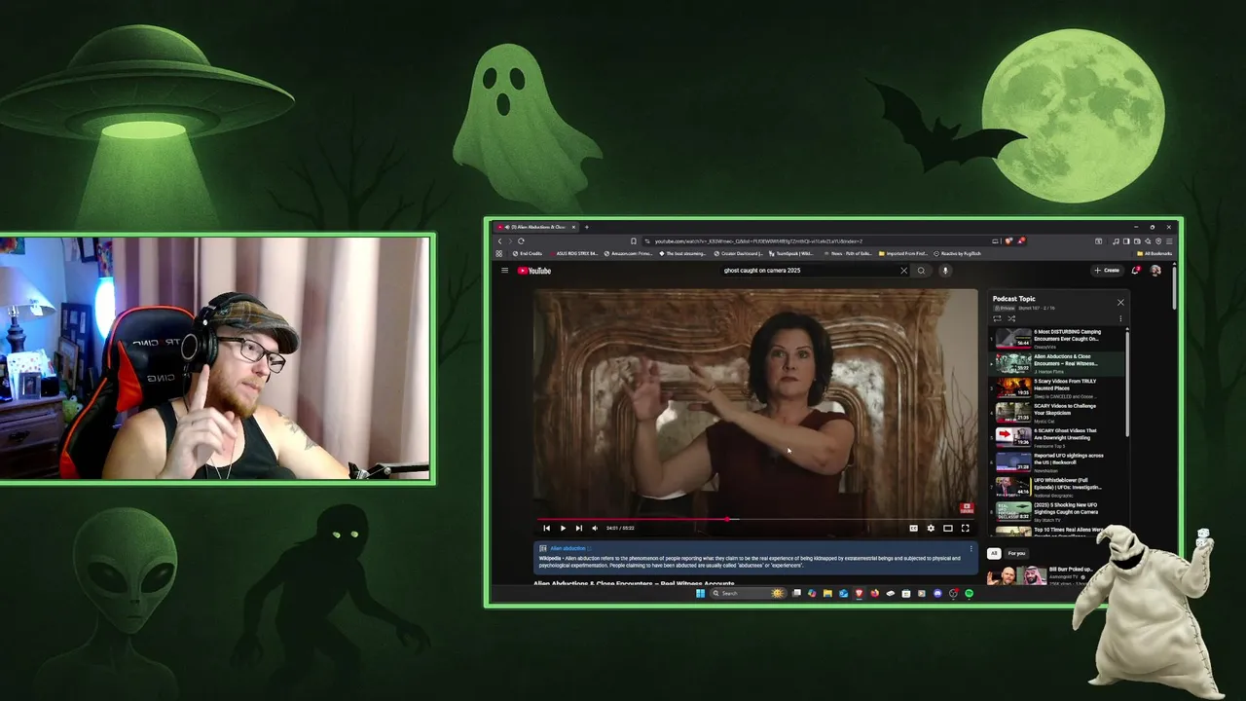Open the account avatar menu
Viewport: 1246px width, 701px height.
1155,270
